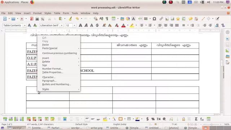Click the percent number format icon
The height and width of the screenshot is (130, 231).
point(153,119)
